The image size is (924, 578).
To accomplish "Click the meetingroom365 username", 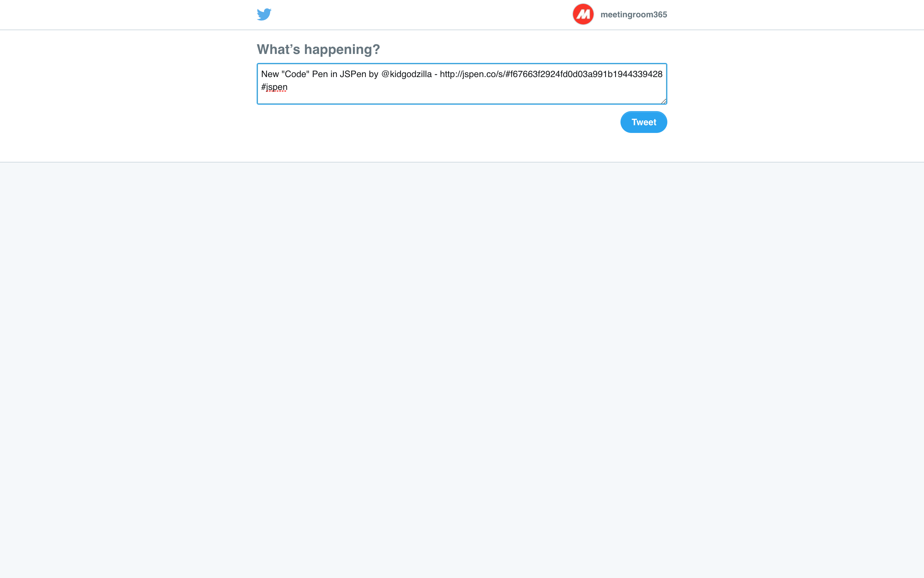I will coord(633,14).
